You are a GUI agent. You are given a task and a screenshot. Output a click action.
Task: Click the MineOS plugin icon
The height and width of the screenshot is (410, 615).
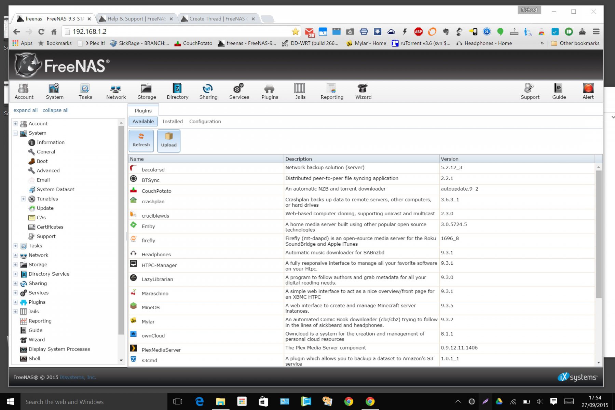(x=133, y=306)
